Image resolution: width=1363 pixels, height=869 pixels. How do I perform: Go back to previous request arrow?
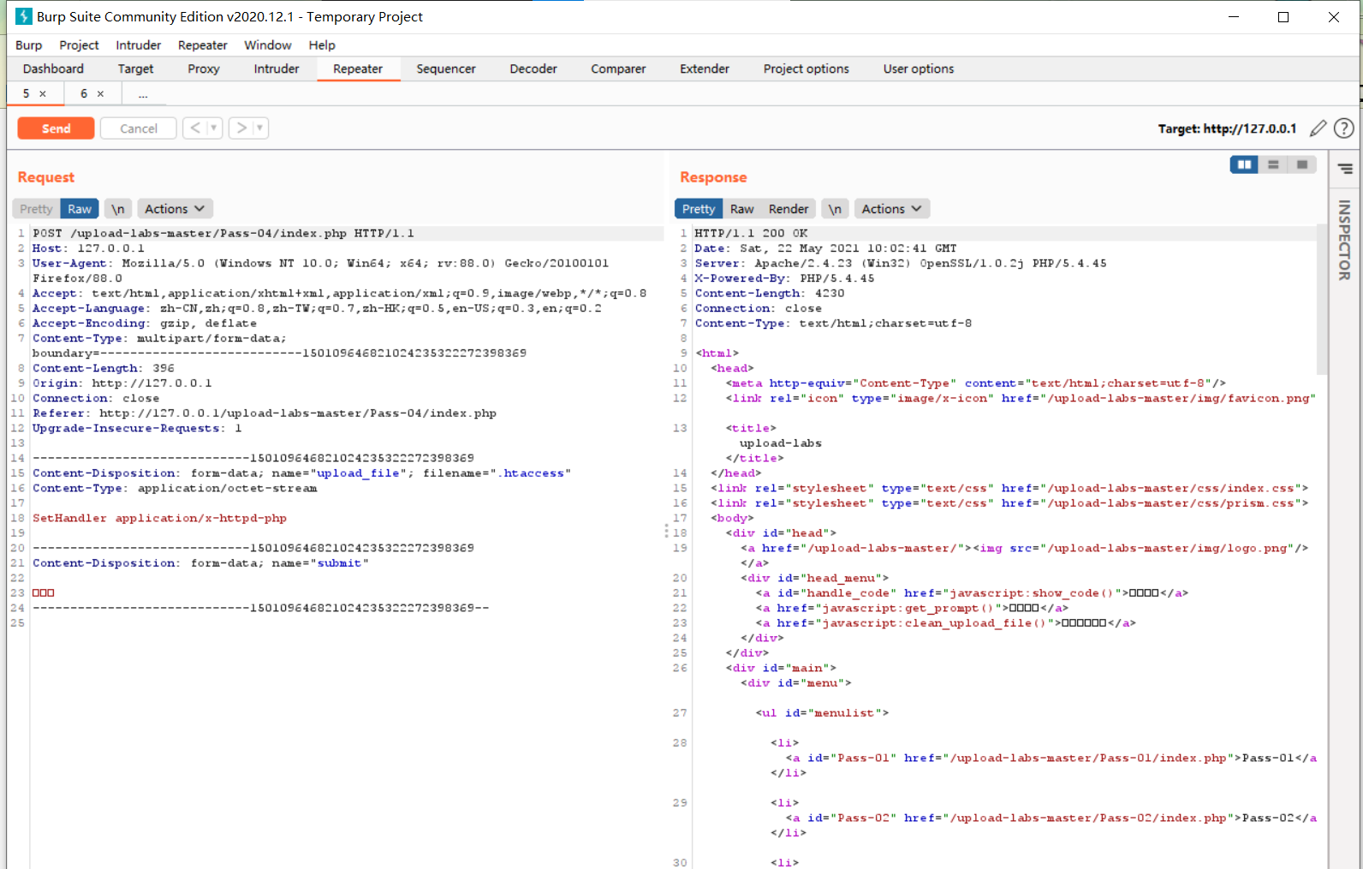tap(195, 128)
